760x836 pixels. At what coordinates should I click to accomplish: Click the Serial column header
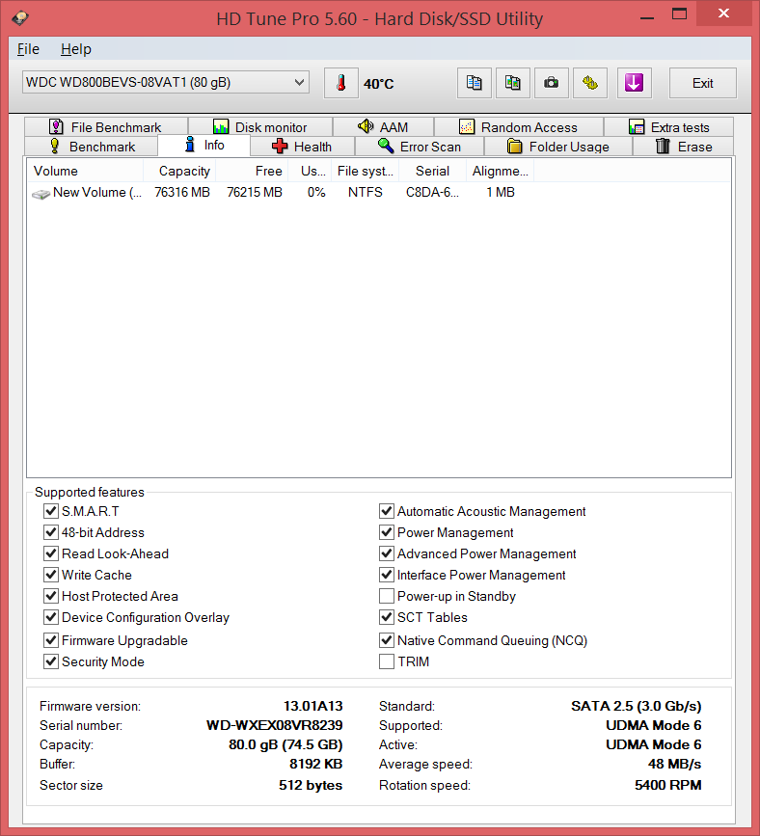click(x=432, y=171)
